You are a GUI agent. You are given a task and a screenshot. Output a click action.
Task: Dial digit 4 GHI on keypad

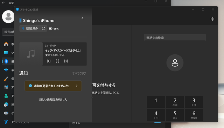156,115
